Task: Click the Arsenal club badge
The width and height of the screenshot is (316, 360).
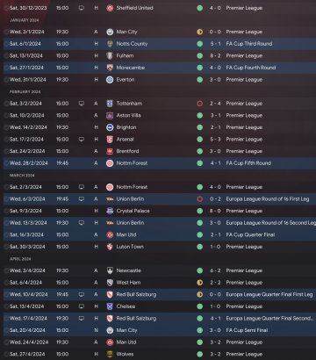Action: pos(110,140)
